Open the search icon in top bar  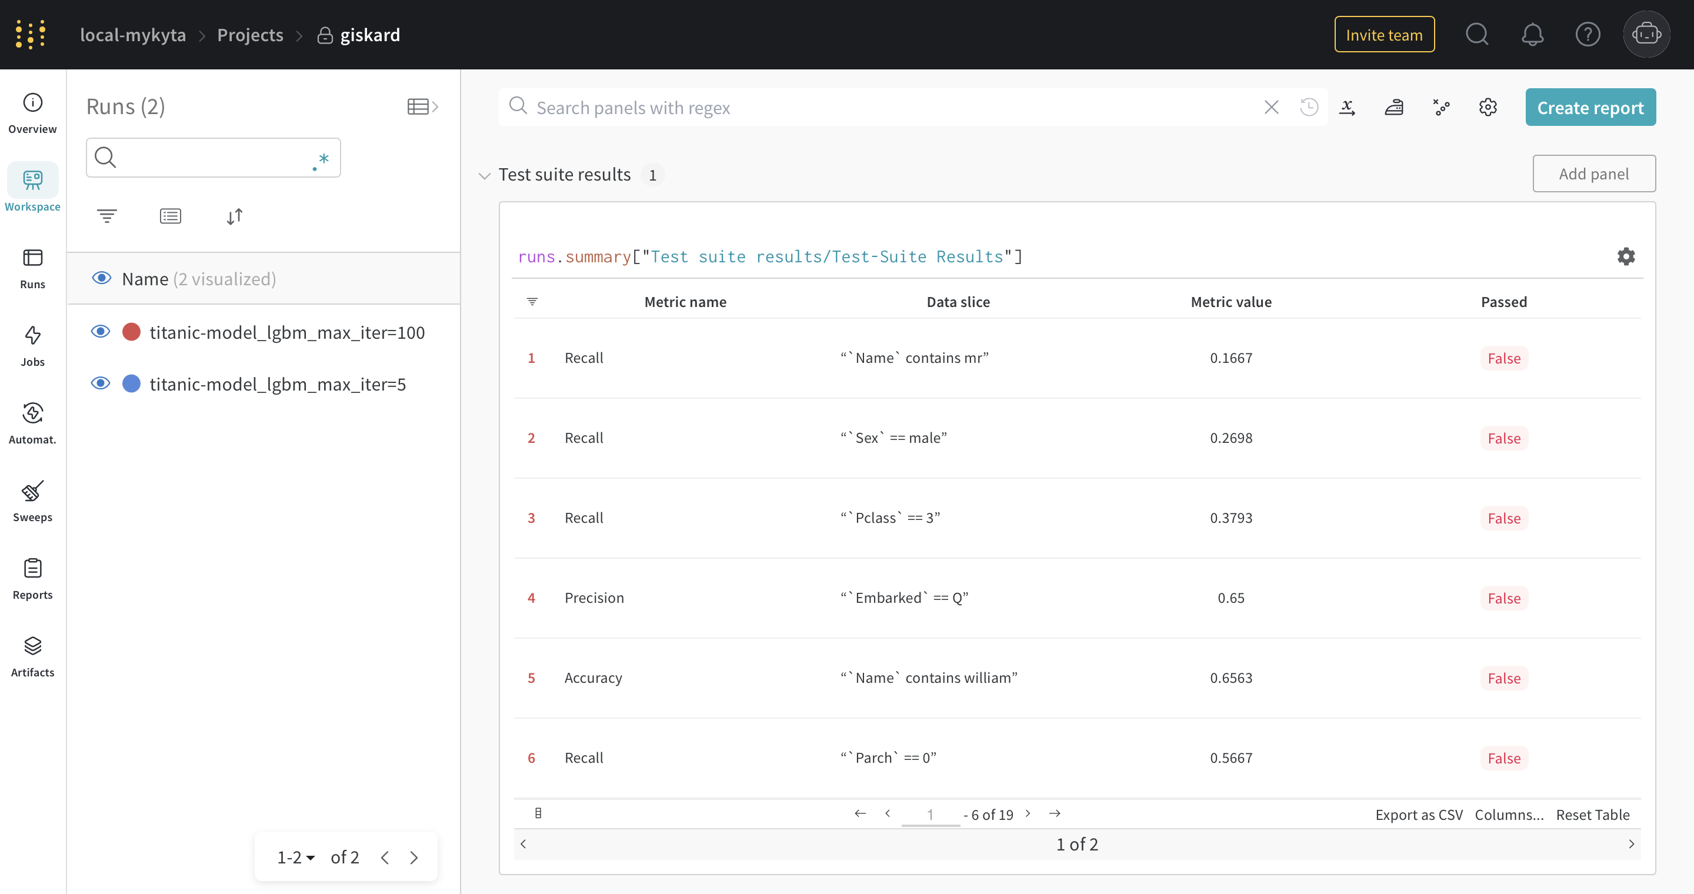[x=1477, y=34]
